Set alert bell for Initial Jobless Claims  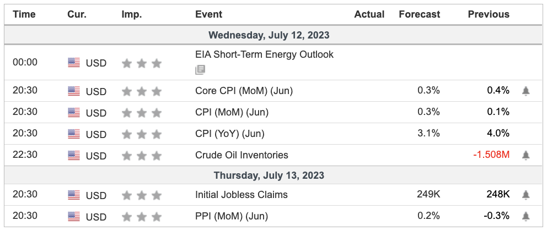tap(525, 195)
